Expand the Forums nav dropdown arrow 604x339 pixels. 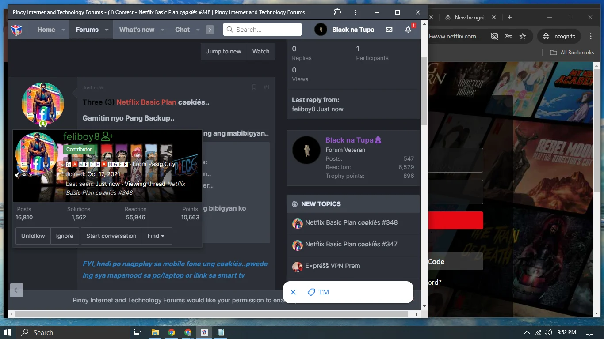tap(107, 30)
